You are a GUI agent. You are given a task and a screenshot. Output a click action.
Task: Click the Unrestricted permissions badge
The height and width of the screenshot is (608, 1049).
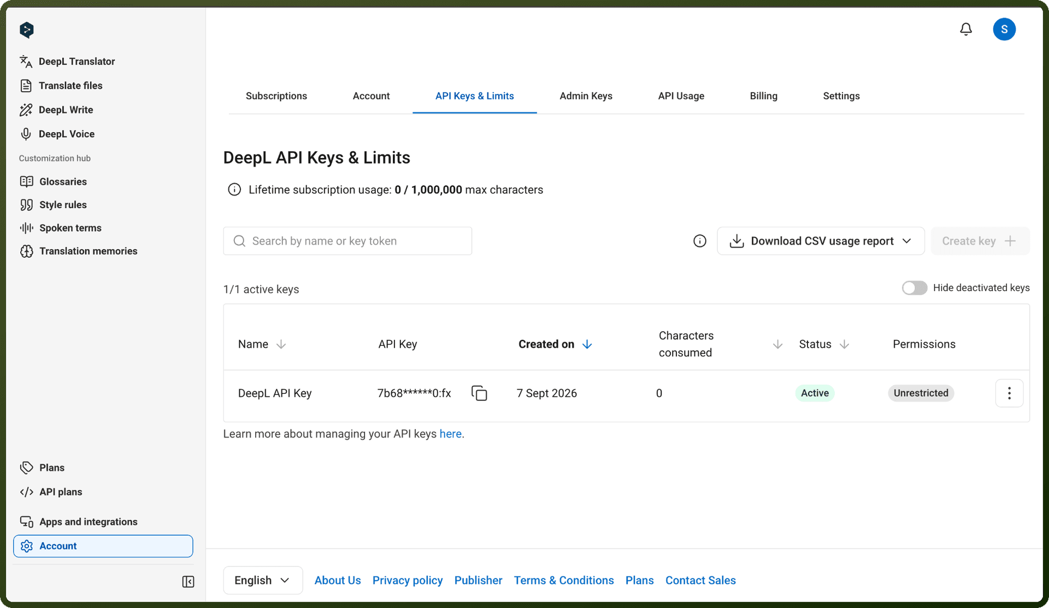[921, 393]
